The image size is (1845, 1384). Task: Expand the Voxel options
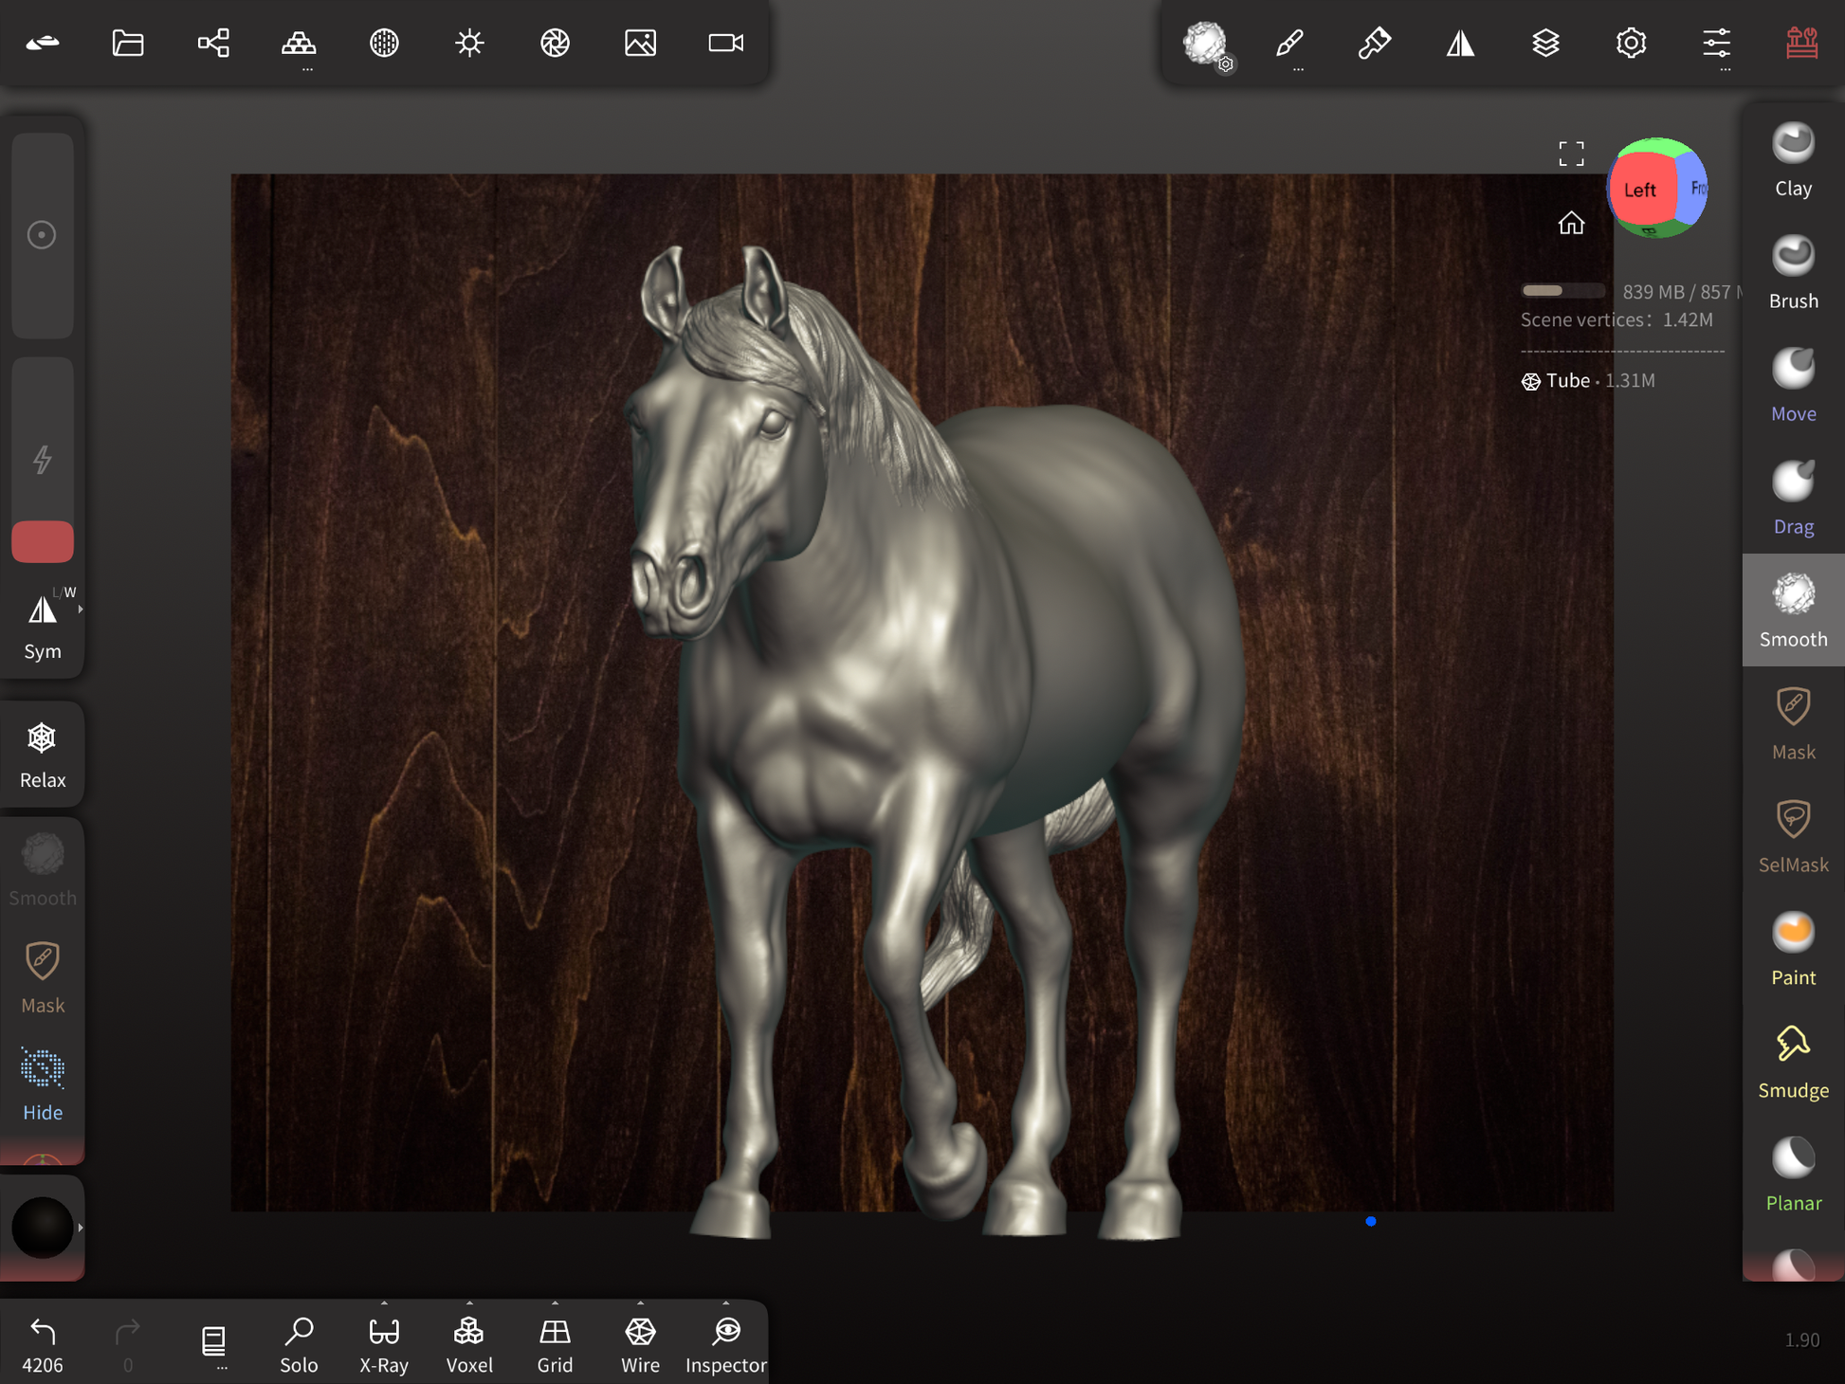point(469,1304)
